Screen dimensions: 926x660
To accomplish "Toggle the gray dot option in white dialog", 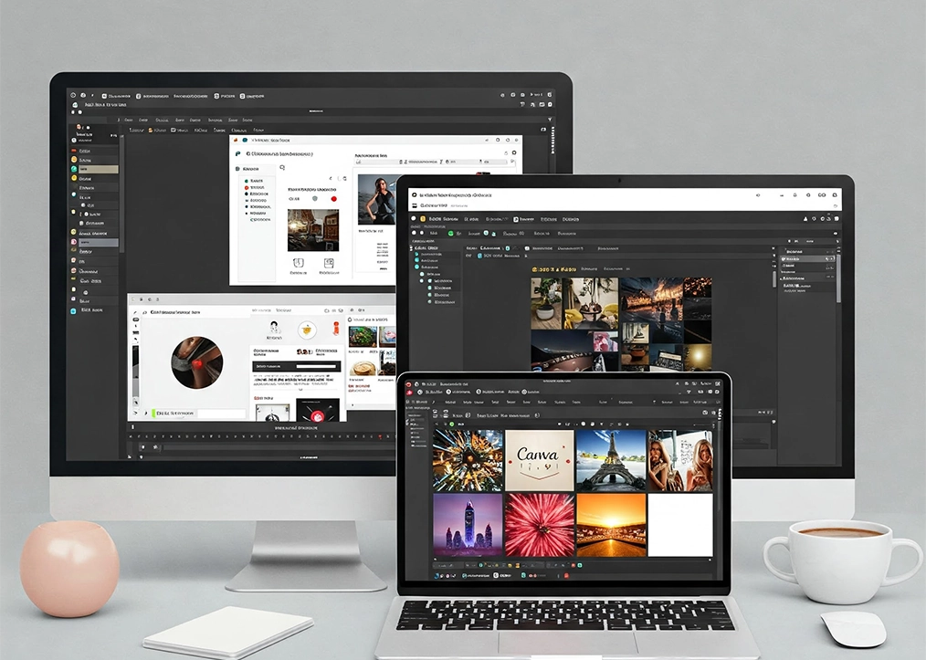I will [315, 198].
